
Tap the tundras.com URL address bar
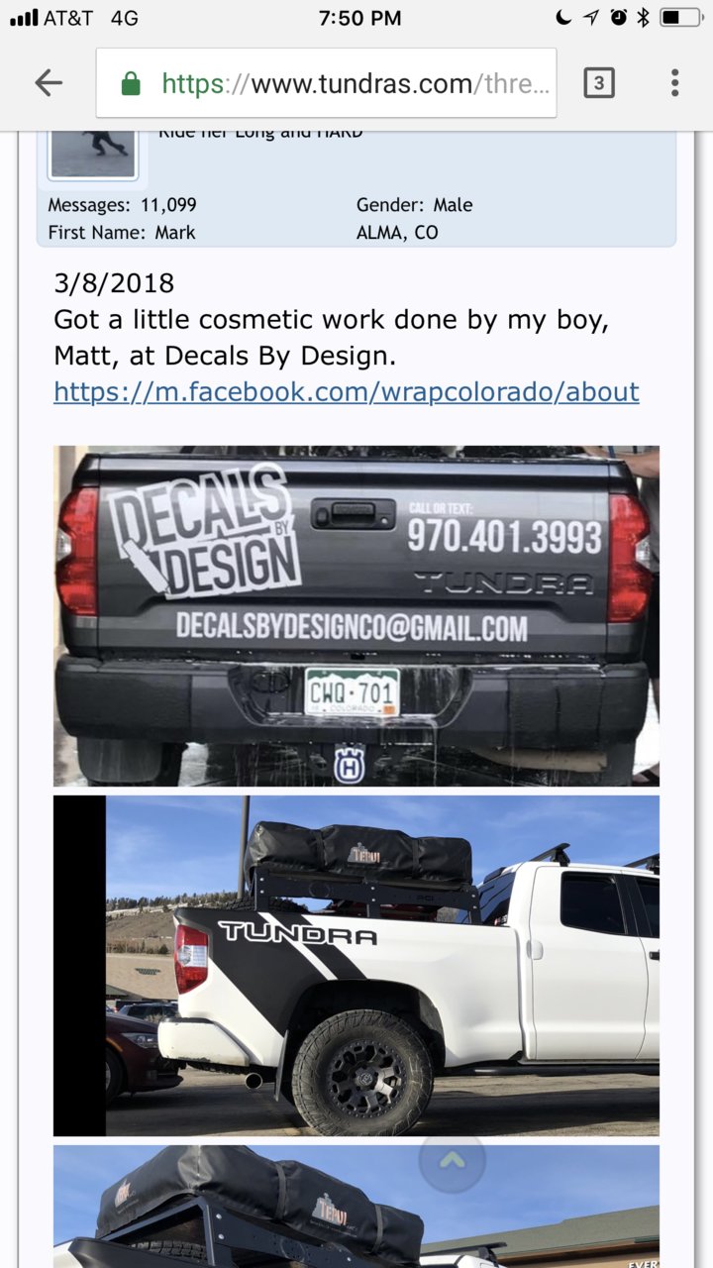click(x=326, y=83)
